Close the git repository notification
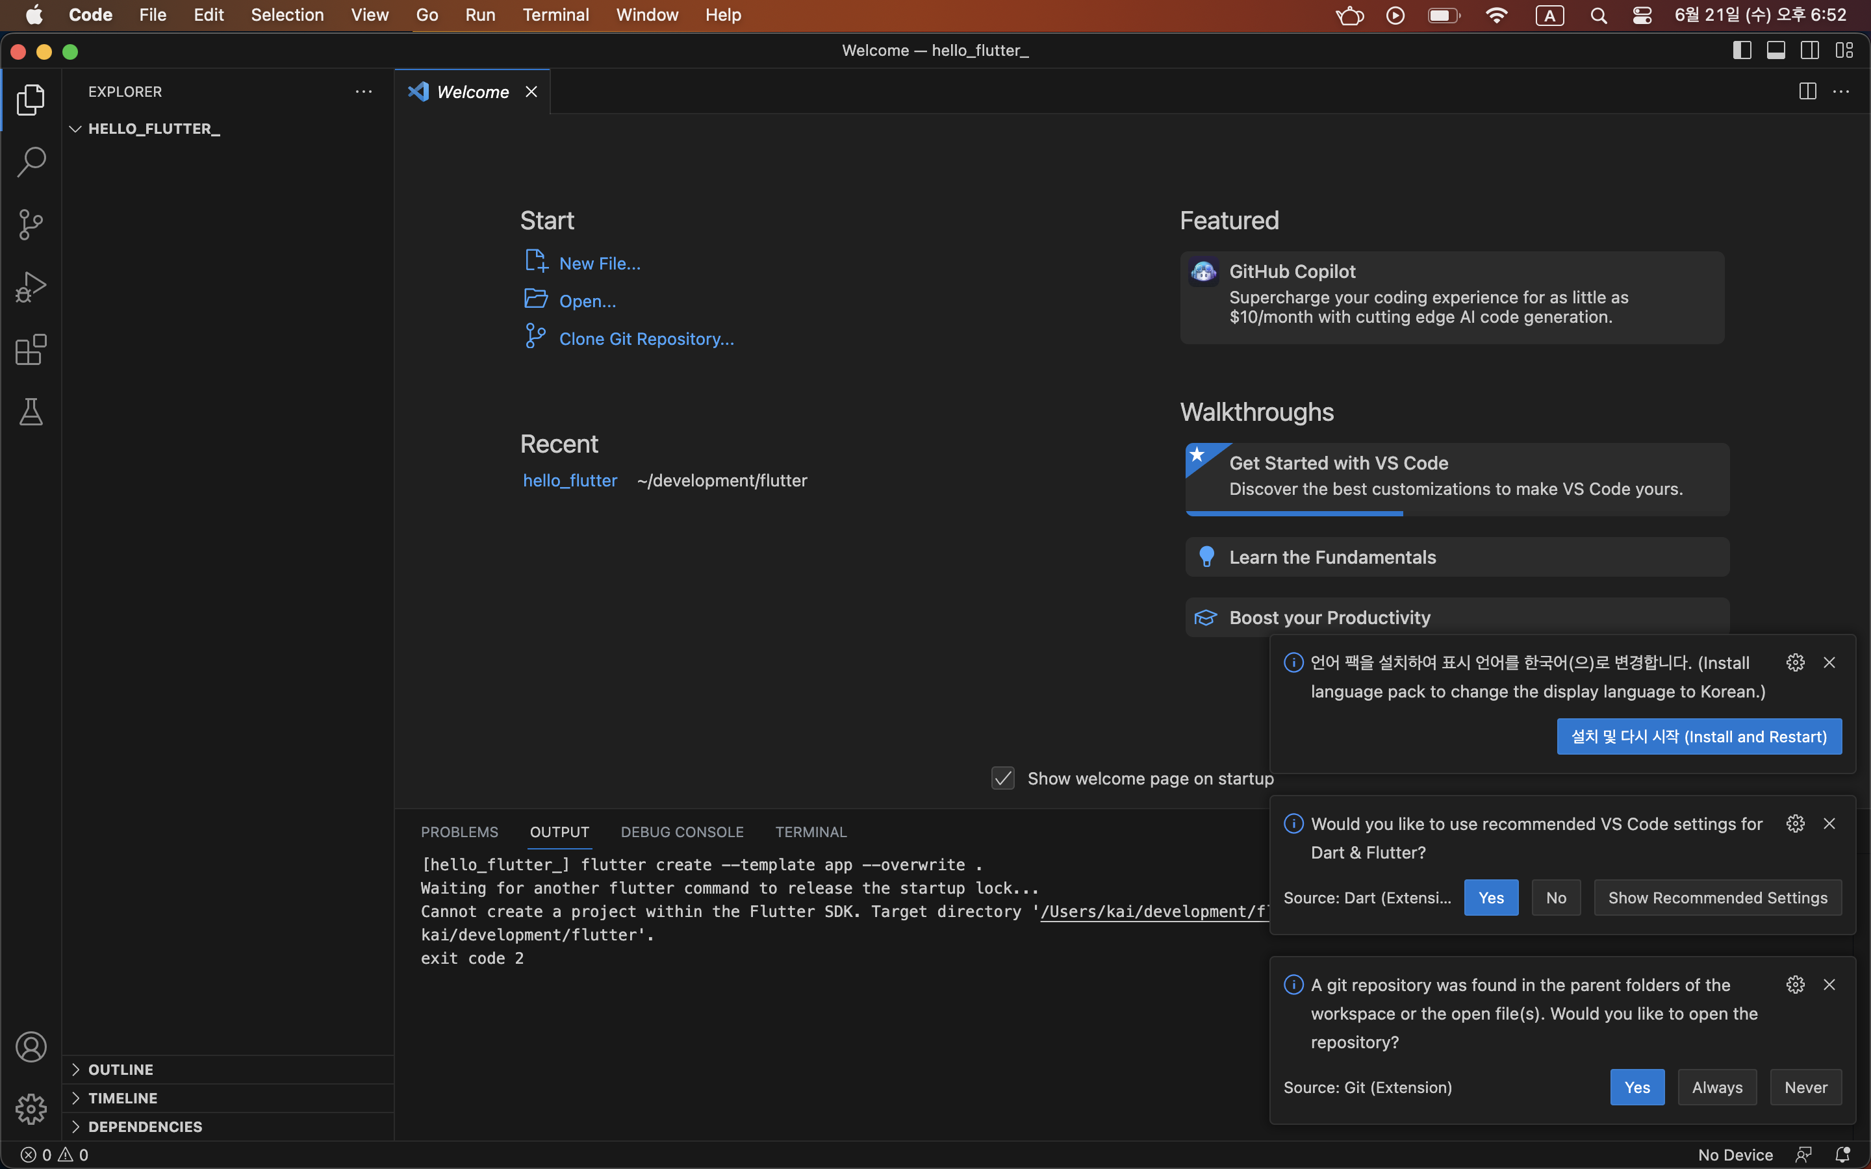 [1829, 984]
